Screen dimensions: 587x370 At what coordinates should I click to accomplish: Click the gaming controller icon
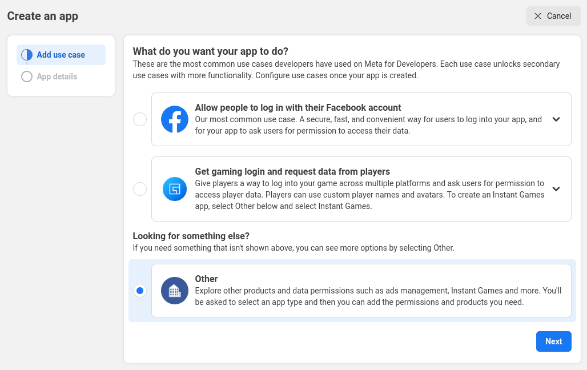point(174,188)
